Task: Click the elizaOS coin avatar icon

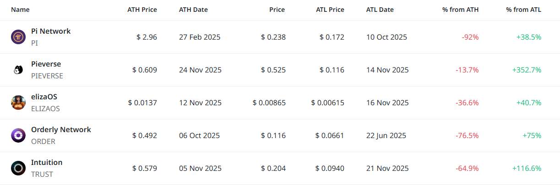Action: pyautogui.click(x=18, y=103)
